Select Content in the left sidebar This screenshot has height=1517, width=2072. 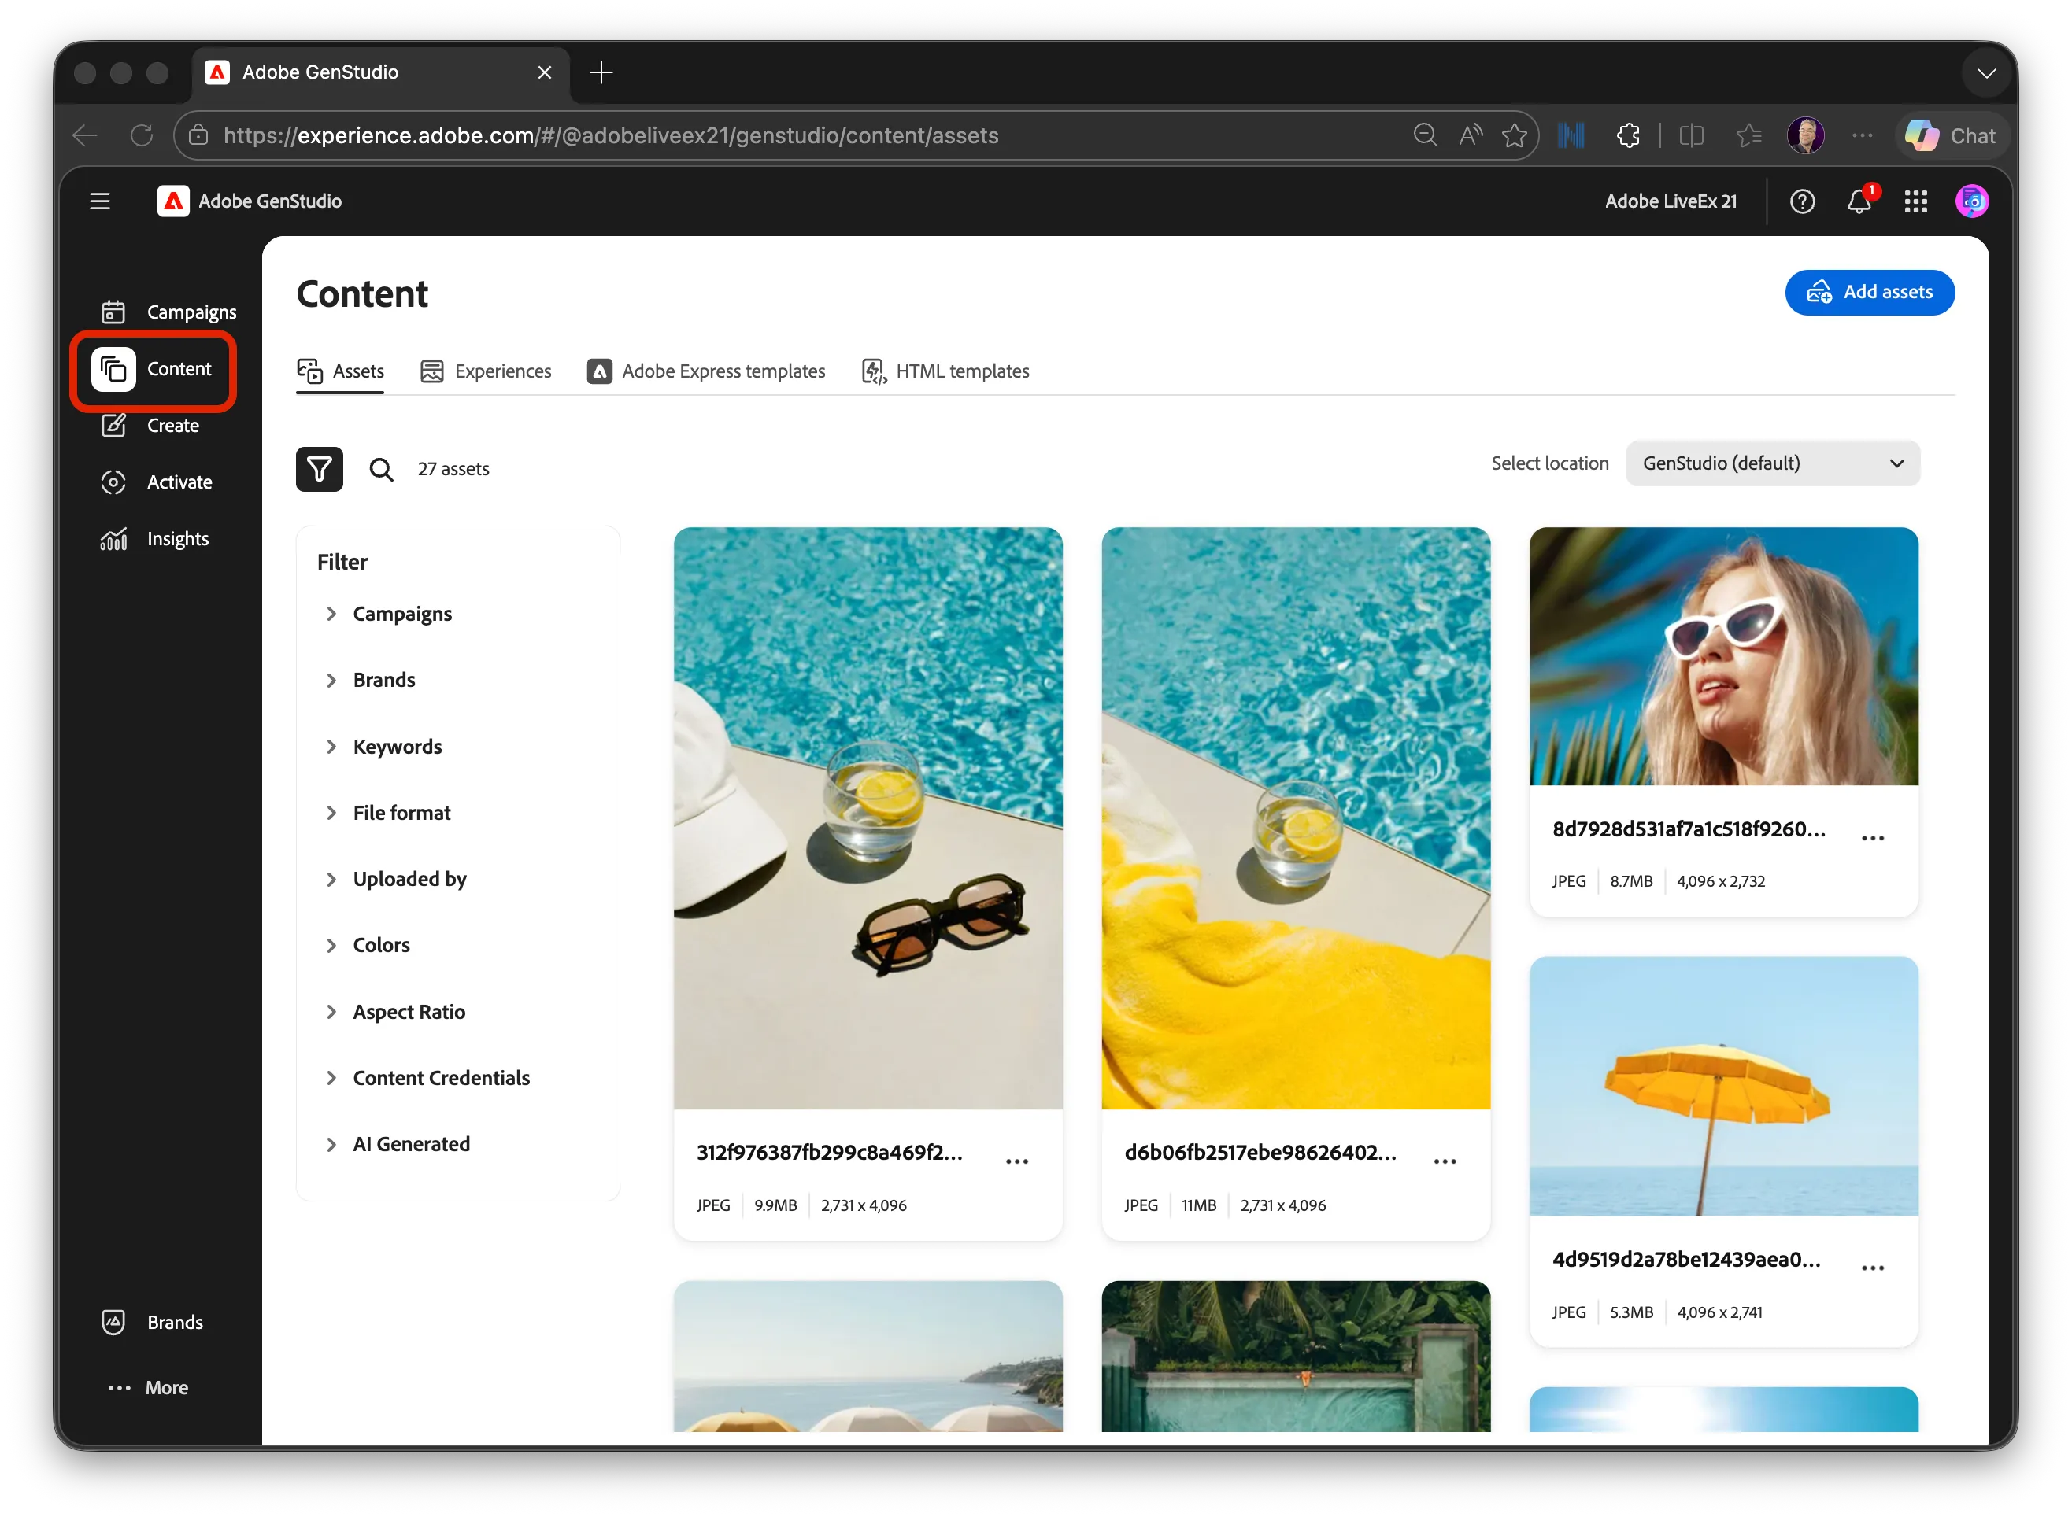tap(154, 369)
